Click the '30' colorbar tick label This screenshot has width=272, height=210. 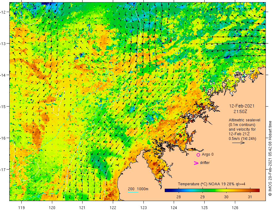click(226, 197)
